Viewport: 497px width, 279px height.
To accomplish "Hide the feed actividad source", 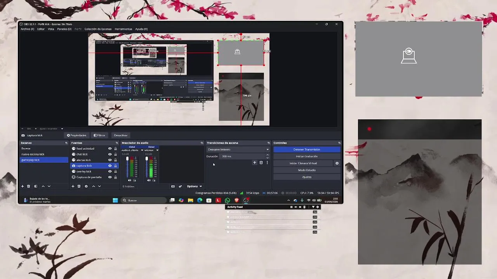I will click(x=110, y=148).
